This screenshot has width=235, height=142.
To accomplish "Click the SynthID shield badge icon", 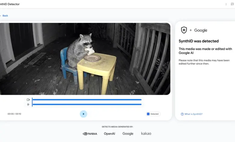I will tap(184, 30).
